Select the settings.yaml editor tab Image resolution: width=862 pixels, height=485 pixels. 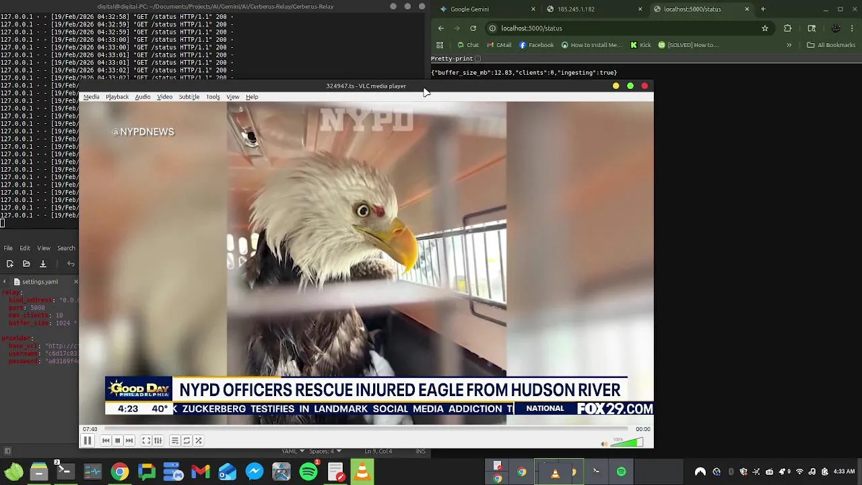(40, 282)
